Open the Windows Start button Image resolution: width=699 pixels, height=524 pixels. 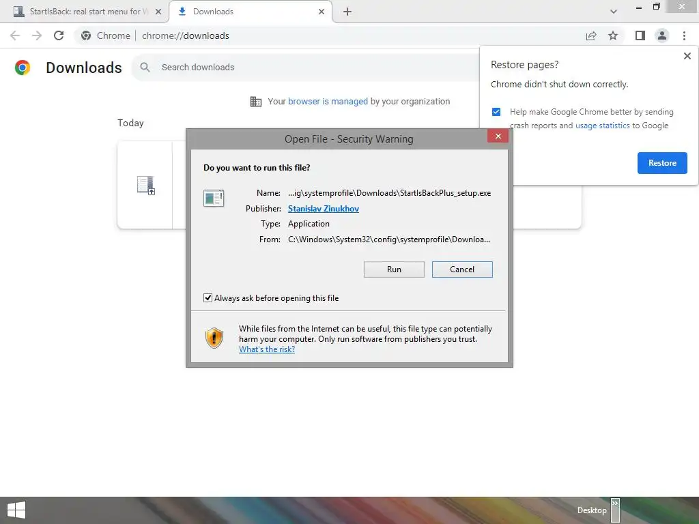[16, 510]
